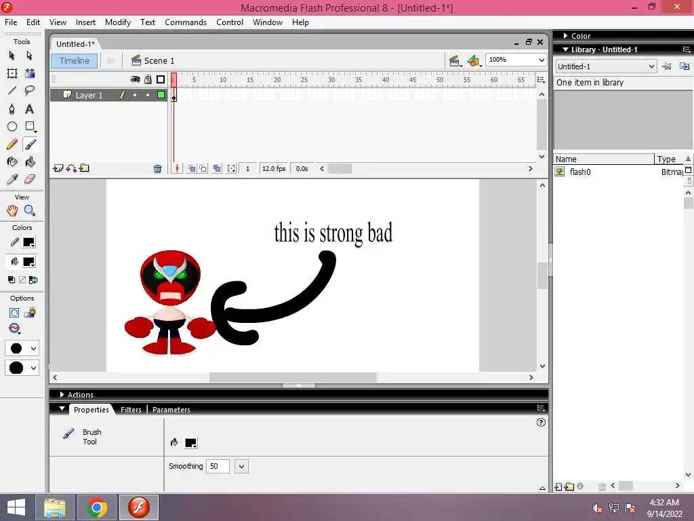This screenshot has height=521, width=694.
Task: Select the Selection arrow tool
Action: [x=12, y=56]
